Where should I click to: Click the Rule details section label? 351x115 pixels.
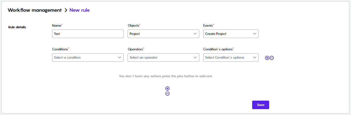point(17,27)
